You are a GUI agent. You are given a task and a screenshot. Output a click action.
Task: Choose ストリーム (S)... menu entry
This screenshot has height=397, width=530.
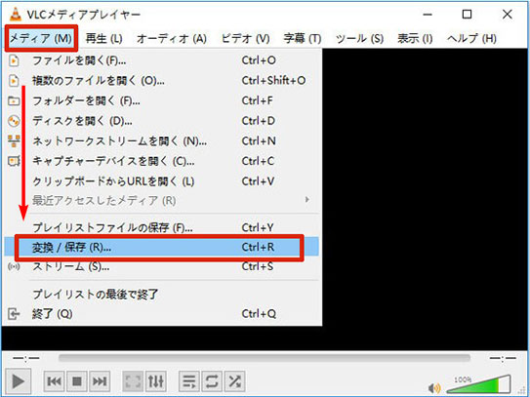(162, 267)
